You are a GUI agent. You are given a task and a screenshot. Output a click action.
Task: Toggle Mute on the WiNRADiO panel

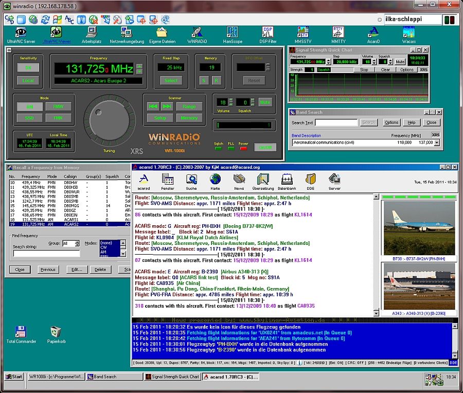(264, 102)
